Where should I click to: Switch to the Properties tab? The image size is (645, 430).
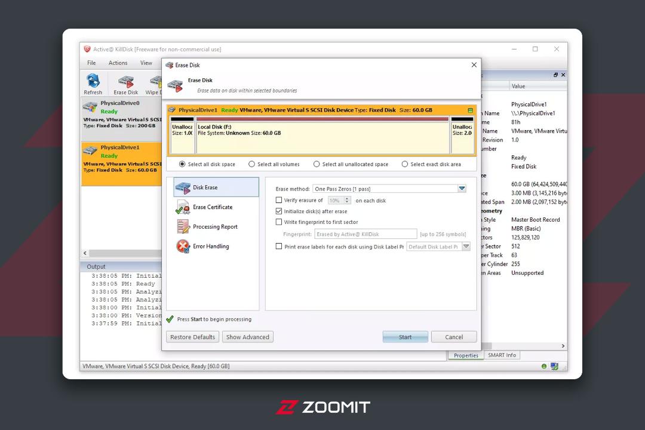(x=466, y=355)
